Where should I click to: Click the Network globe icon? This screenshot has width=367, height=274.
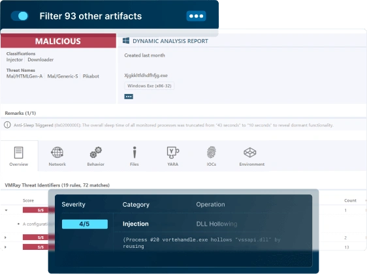[57, 153]
